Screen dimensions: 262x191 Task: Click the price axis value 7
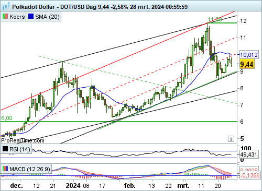[242, 105]
